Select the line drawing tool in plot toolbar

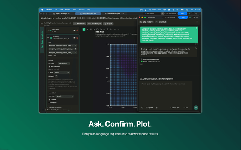point(94,30)
